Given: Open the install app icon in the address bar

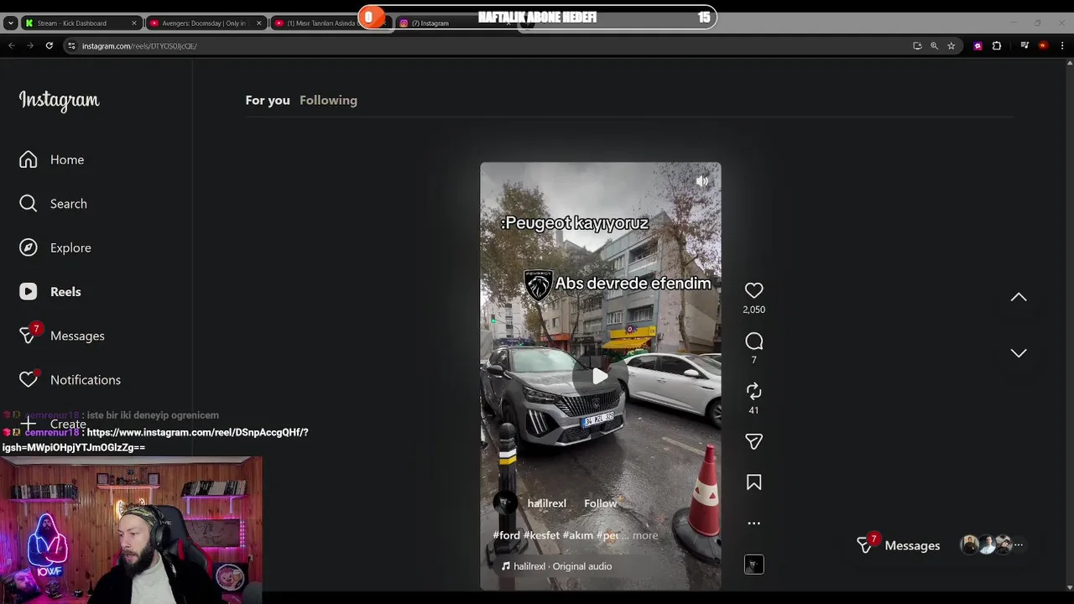Looking at the screenshot, I should [917, 46].
